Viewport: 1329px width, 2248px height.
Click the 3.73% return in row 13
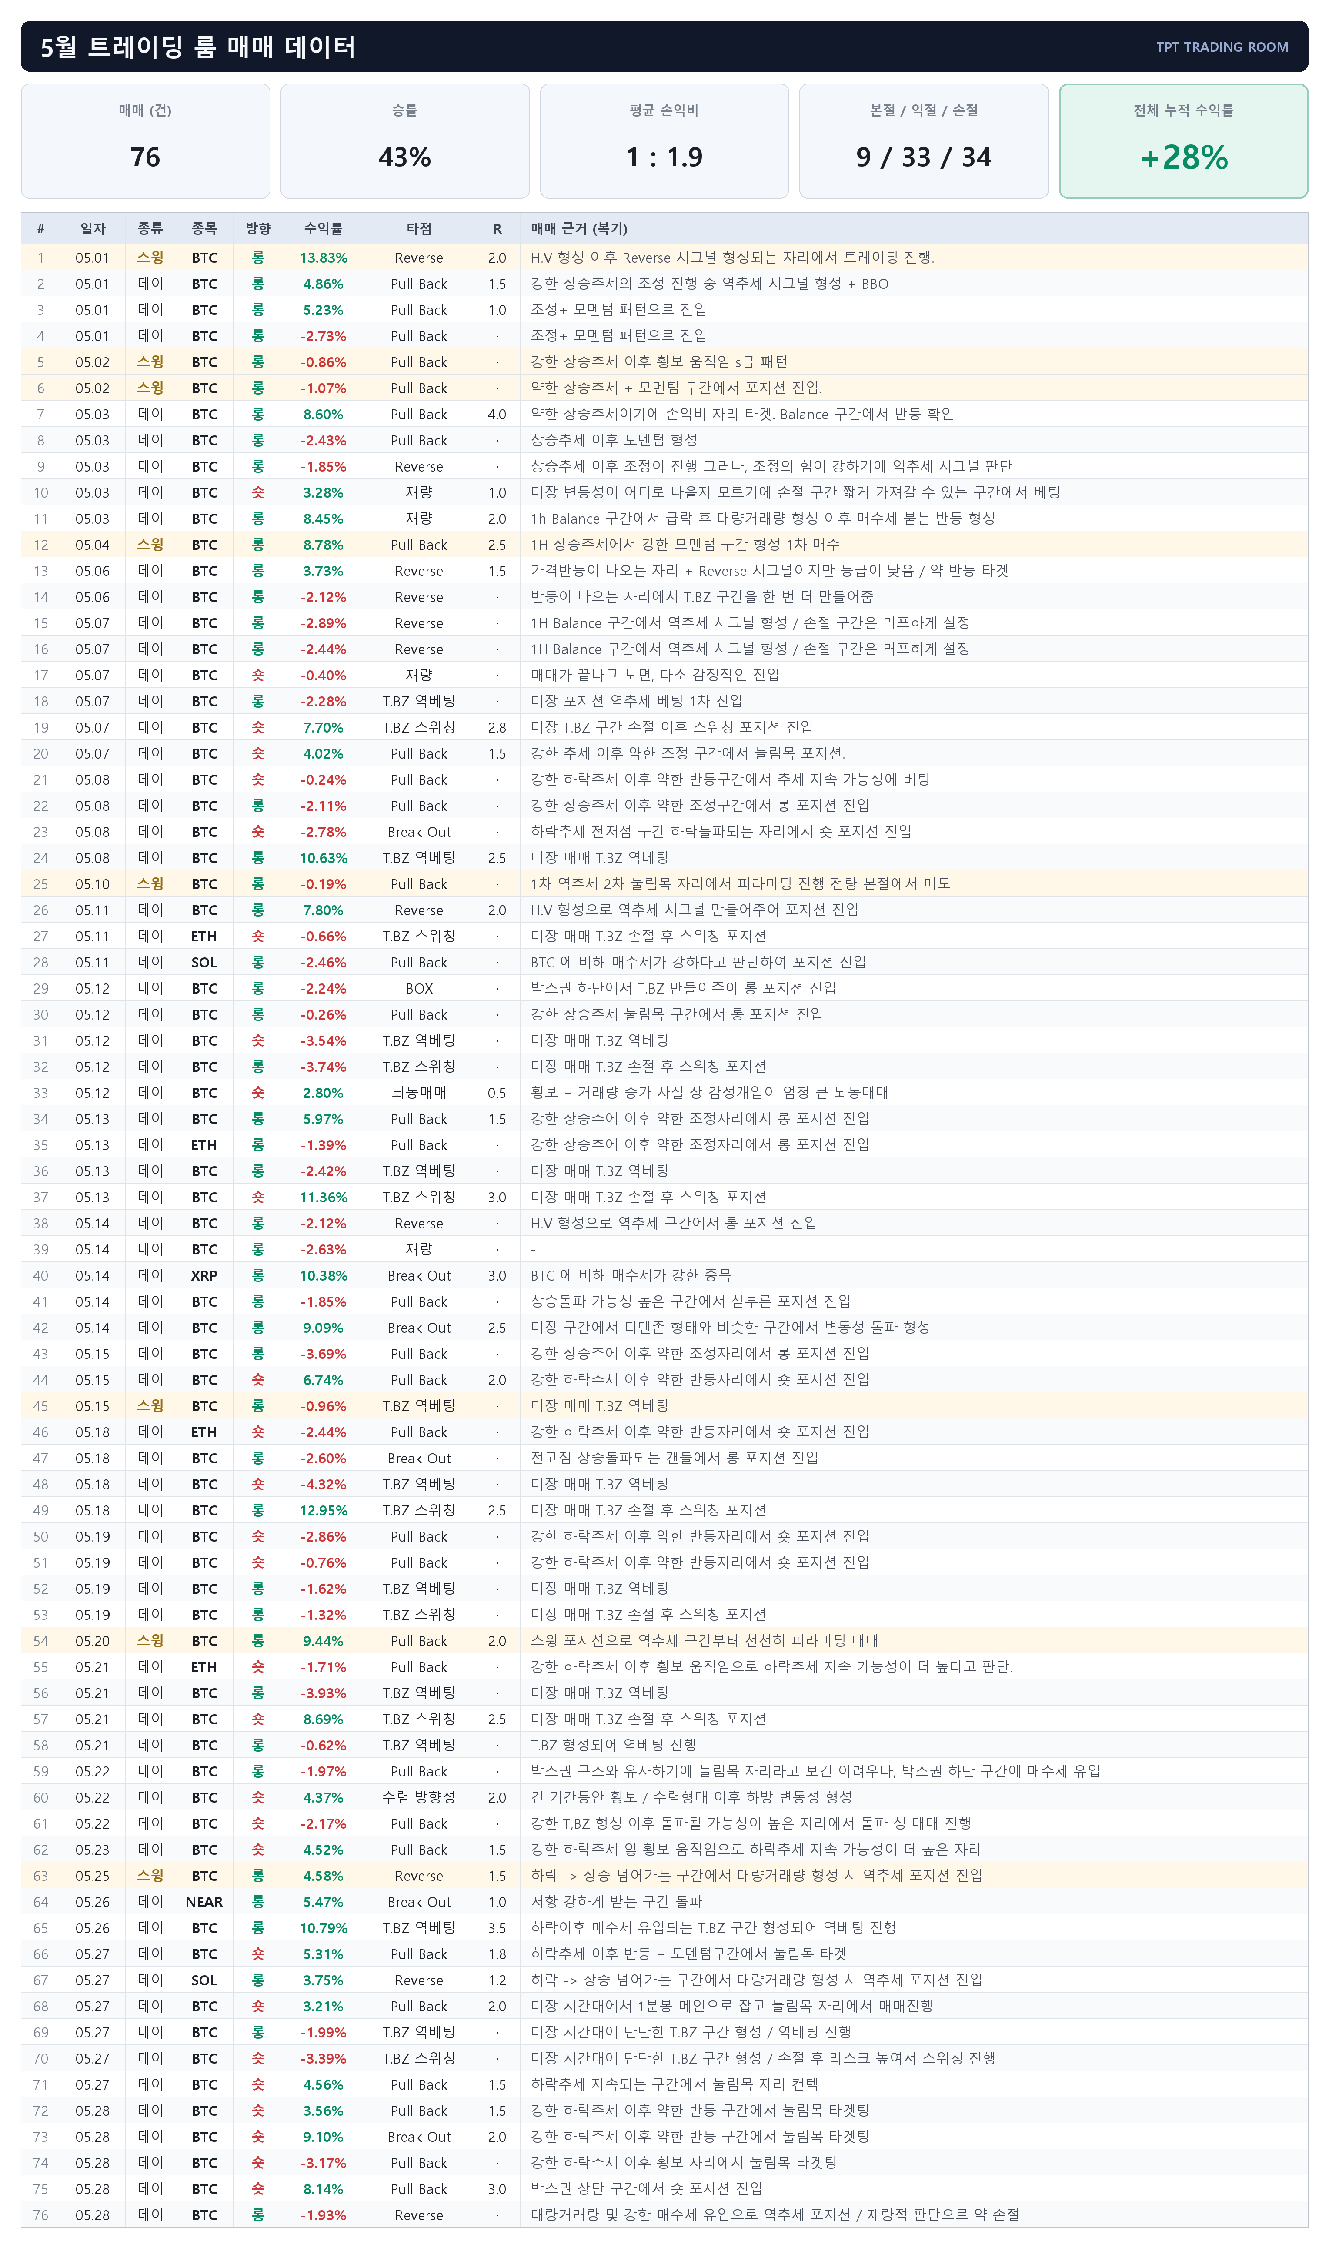(323, 571)
